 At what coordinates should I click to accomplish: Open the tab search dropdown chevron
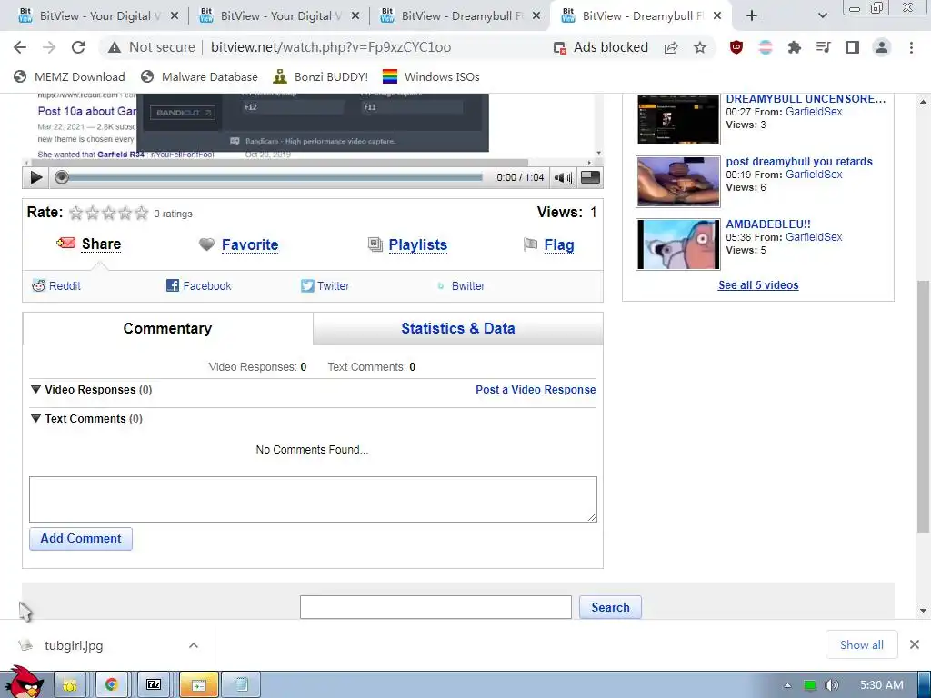(x=822, y=16)
